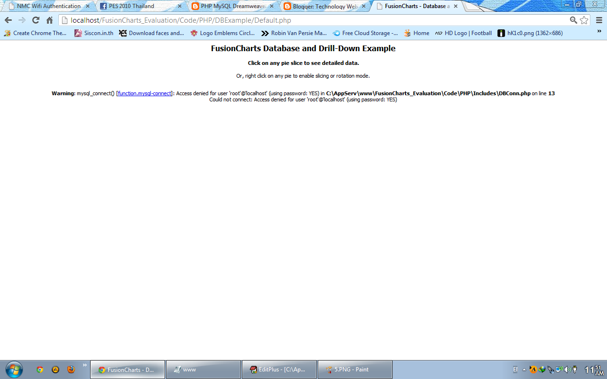Show hidden system tray icons

click(524, 370)
